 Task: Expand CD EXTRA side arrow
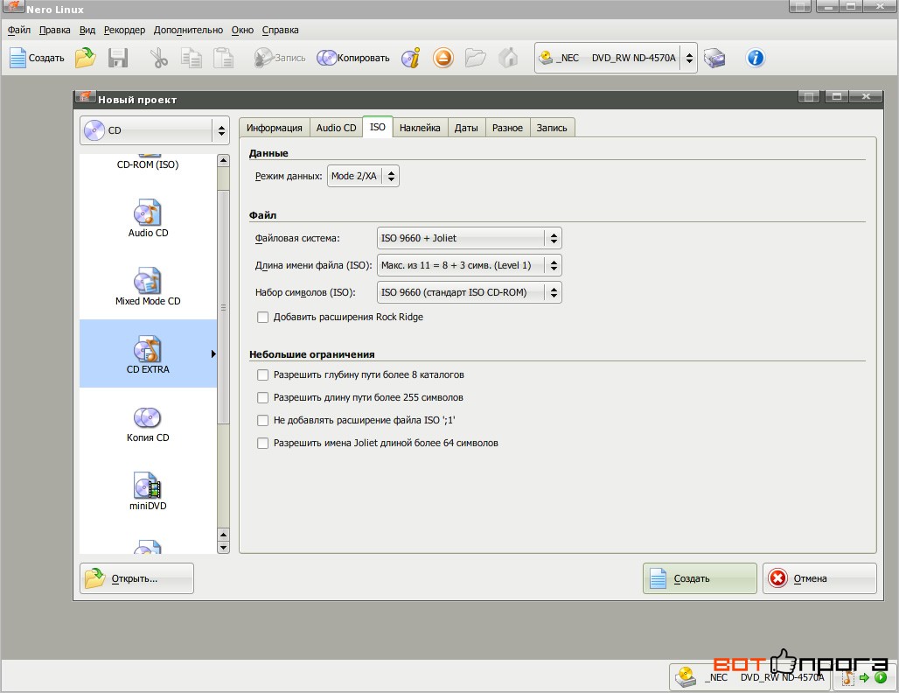213,354
